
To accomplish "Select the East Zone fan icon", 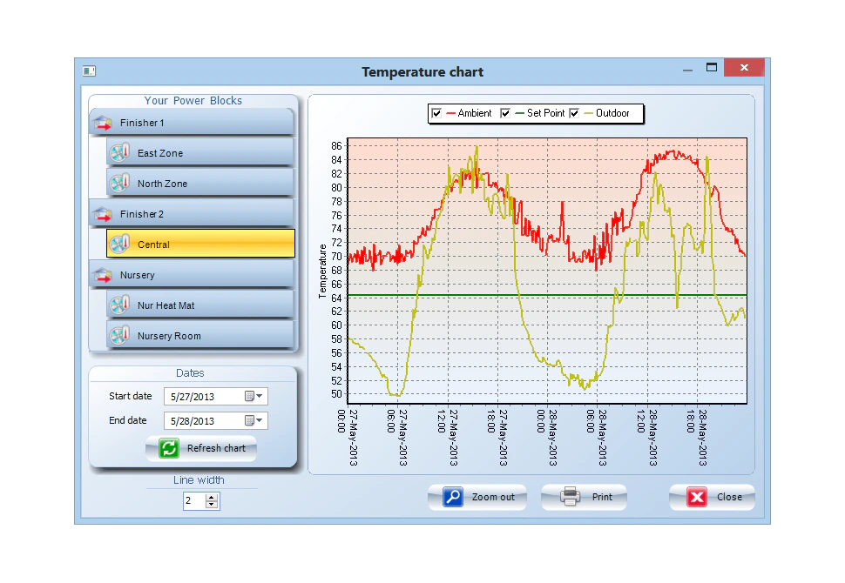I will coord(119,152).
